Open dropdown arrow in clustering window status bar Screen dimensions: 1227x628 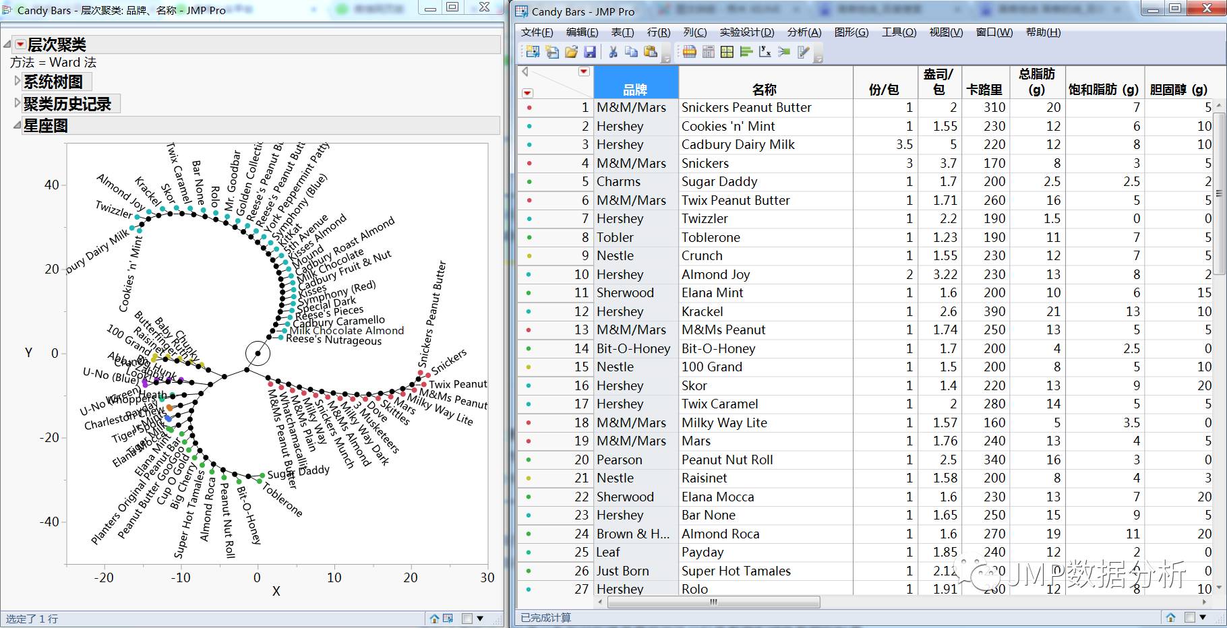point(480,619)
